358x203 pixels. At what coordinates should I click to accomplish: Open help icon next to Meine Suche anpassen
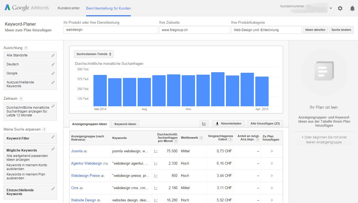pyautogui.click(x=44, y=129)
